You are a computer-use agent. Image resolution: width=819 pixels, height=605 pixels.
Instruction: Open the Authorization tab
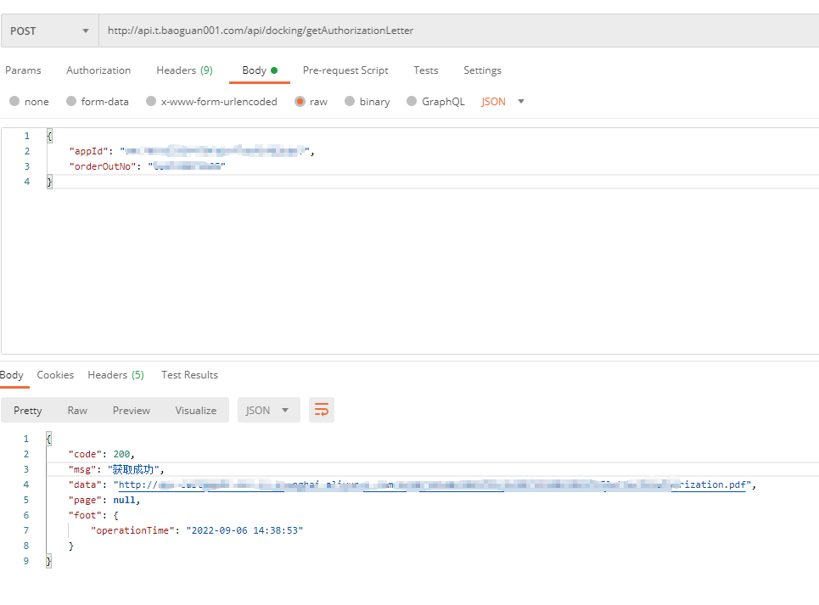[98, 70]
